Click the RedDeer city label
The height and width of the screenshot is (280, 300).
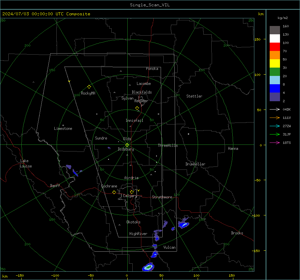(141, 101)
